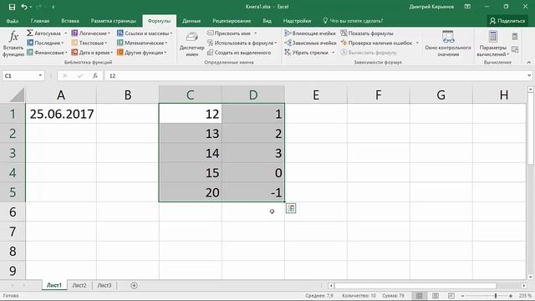Open Logical (Логические) functions
Image resolution: width=535 pixels, height=301 pixels.
[x=91, y=33]
